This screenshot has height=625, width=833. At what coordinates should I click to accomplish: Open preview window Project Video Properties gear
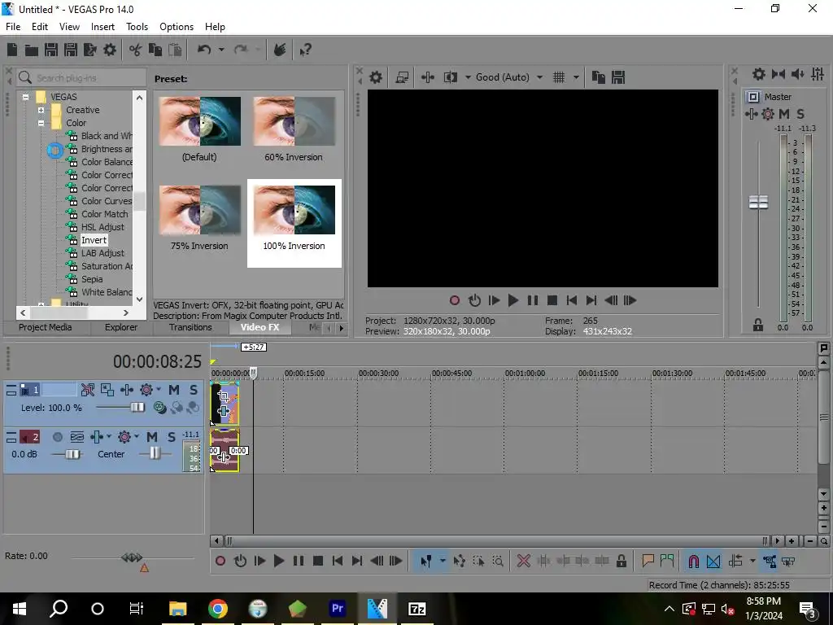(376, 77)
